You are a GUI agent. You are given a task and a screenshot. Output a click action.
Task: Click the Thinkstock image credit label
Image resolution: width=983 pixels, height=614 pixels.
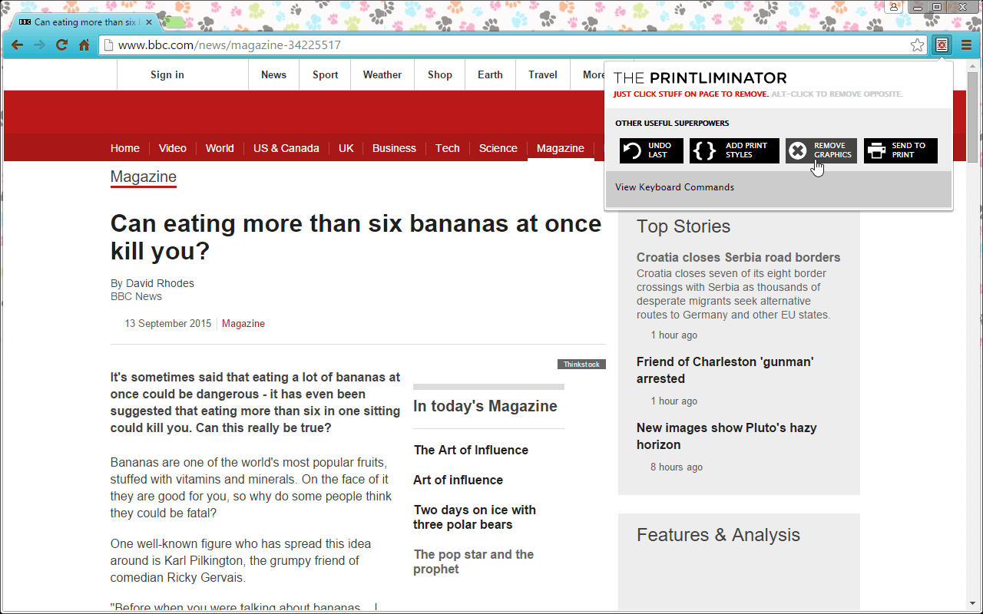pos(581,365)
